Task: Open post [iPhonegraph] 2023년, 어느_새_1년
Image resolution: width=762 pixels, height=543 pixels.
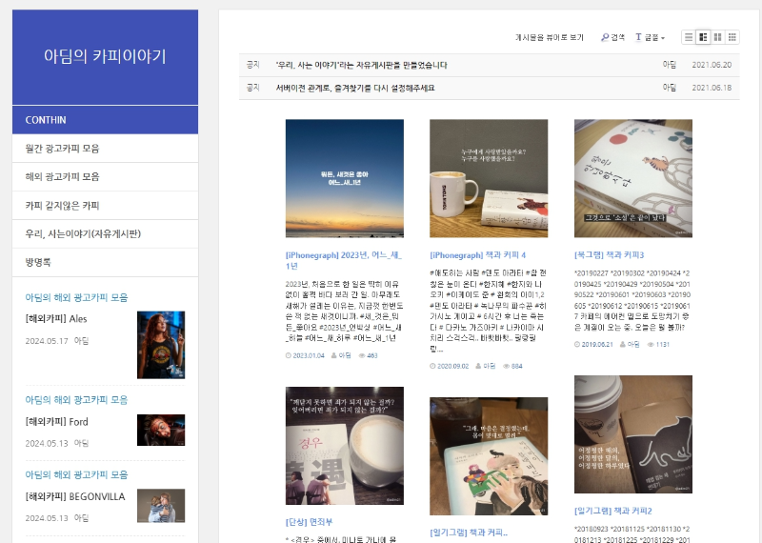Action: coord(344,261)
